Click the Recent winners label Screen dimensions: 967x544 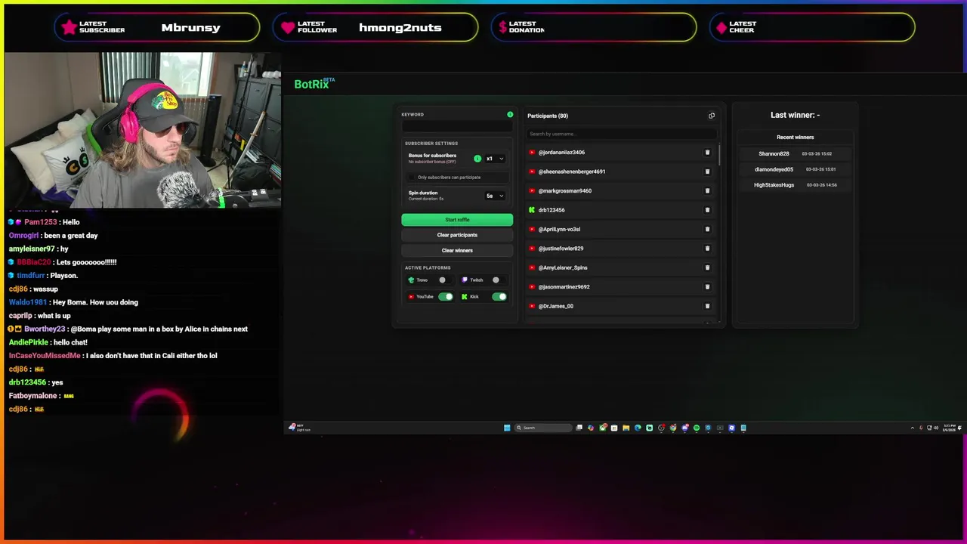[x=795, y=138]
